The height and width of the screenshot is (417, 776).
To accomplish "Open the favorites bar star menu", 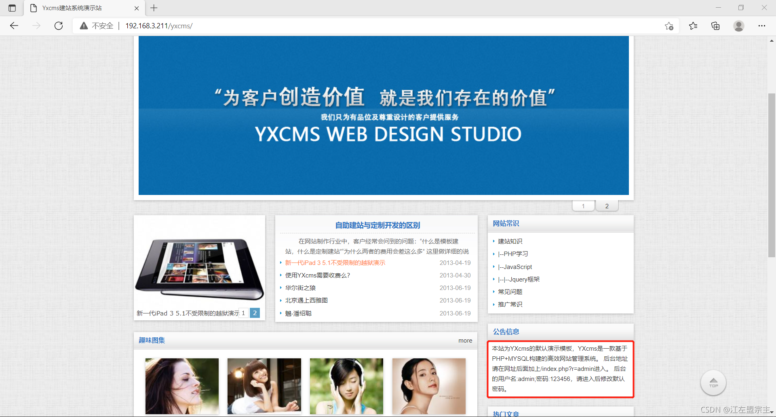I will [x=693, y=25].
